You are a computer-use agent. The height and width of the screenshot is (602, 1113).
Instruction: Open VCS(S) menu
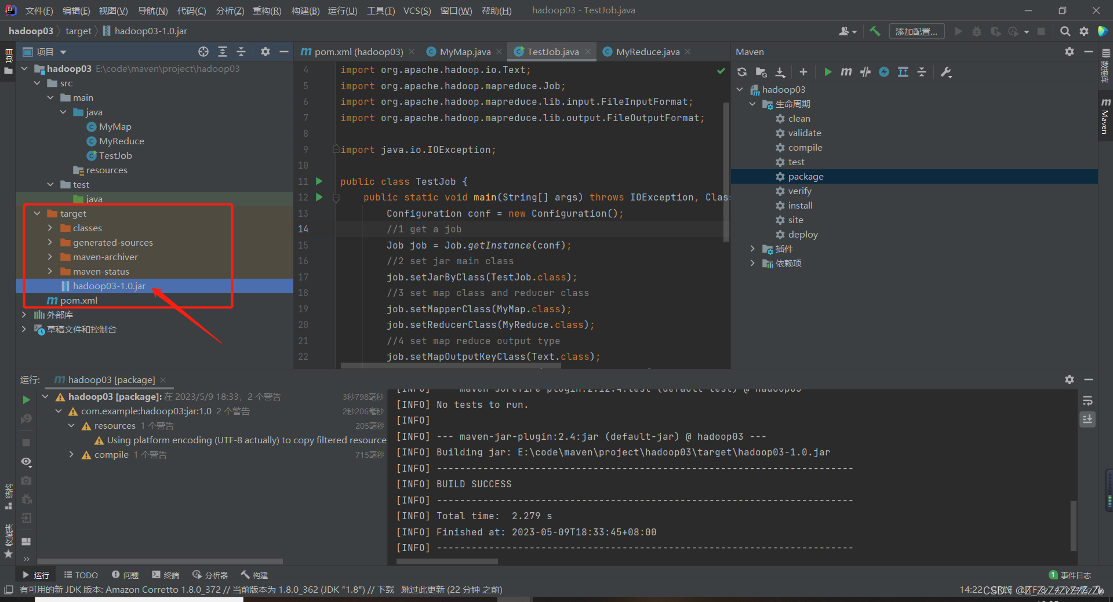tap(417, 10)
